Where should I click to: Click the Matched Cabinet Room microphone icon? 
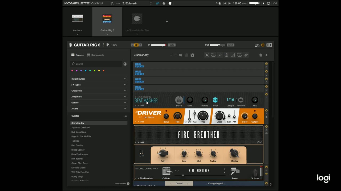pos(234,171)
